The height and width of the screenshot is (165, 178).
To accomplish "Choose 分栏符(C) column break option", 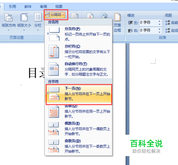I will click(78, 51).
